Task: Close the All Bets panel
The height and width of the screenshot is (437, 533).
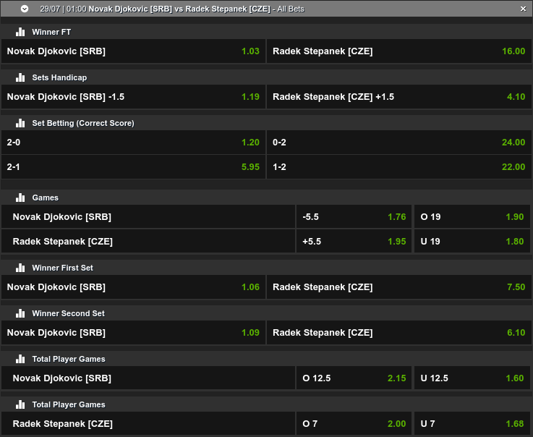Action: (x=523, y=9)
